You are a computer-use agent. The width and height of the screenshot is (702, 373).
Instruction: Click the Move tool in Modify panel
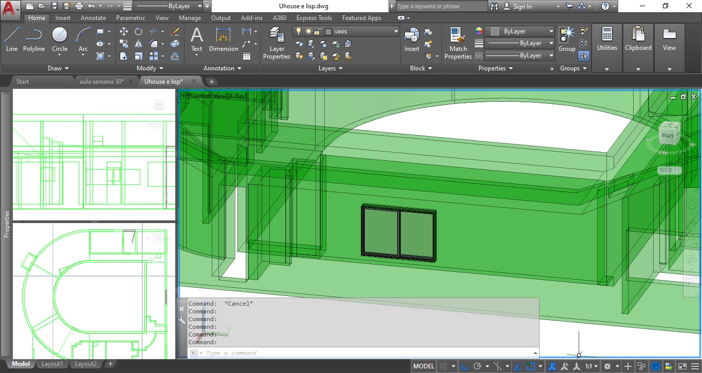coord(124,31)
